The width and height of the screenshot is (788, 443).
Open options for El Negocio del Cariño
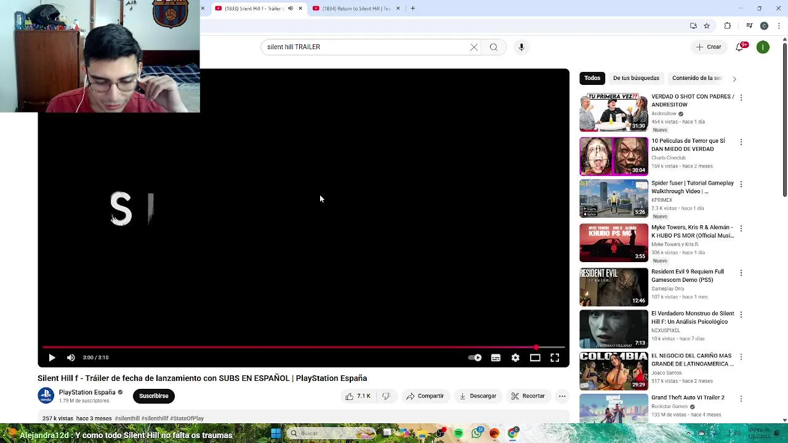click(741, 357)
